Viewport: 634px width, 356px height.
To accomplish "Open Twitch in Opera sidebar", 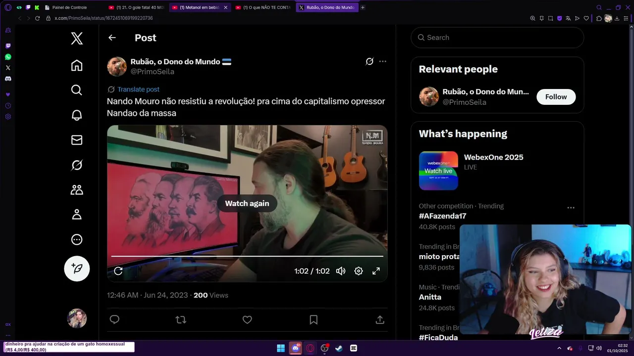I will click(x=8, y=46).
